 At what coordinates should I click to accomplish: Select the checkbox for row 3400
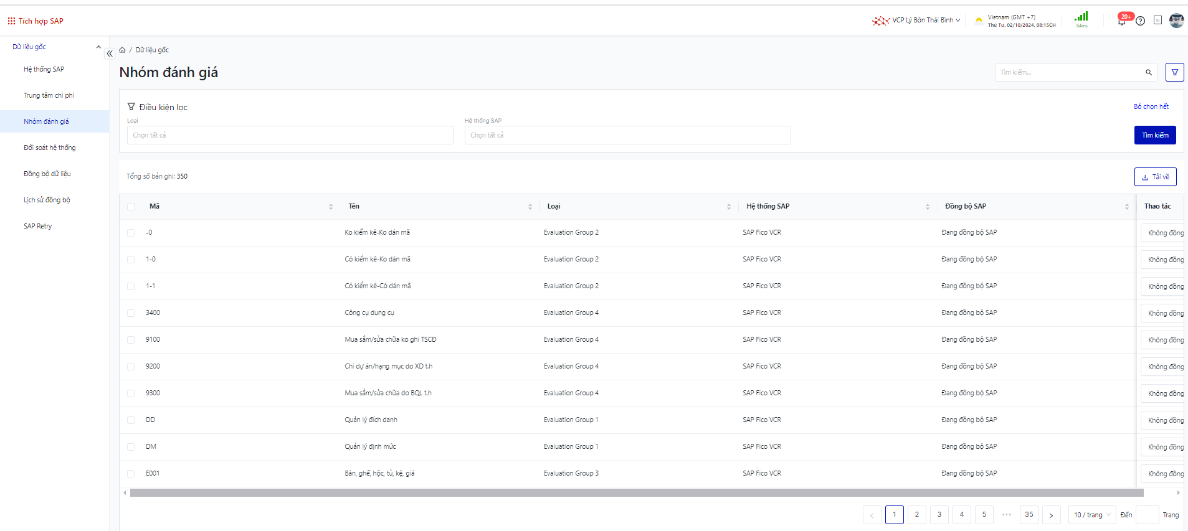pos(131,313)
